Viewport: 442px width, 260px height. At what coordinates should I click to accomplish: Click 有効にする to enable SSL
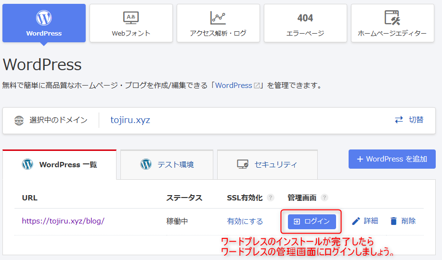(245, 222)
